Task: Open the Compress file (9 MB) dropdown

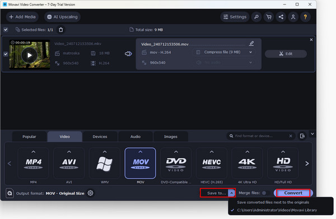Action: tap(224, 52)
